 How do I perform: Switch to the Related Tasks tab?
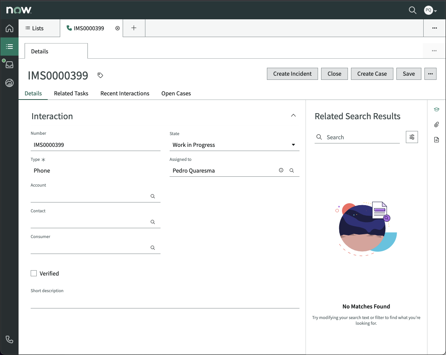click(x=71, y=93)
